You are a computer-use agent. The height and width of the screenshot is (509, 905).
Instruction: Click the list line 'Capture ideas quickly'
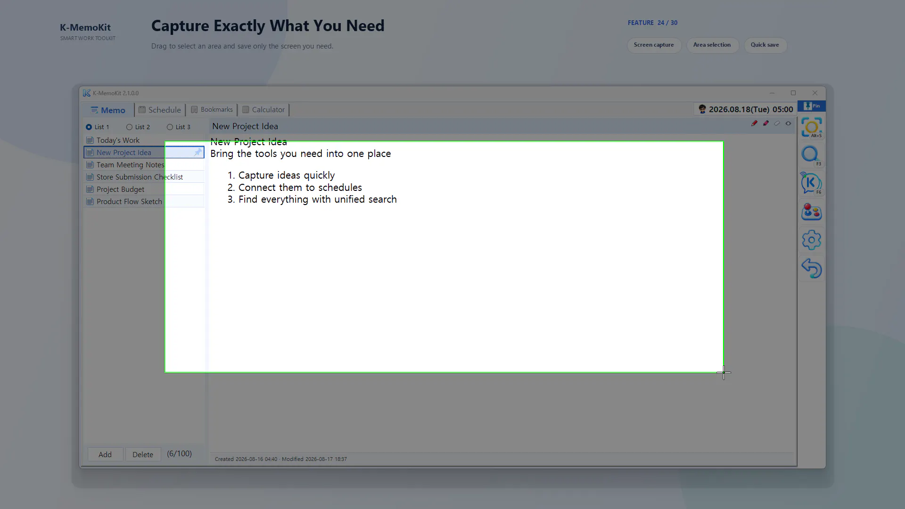point(287,175)
